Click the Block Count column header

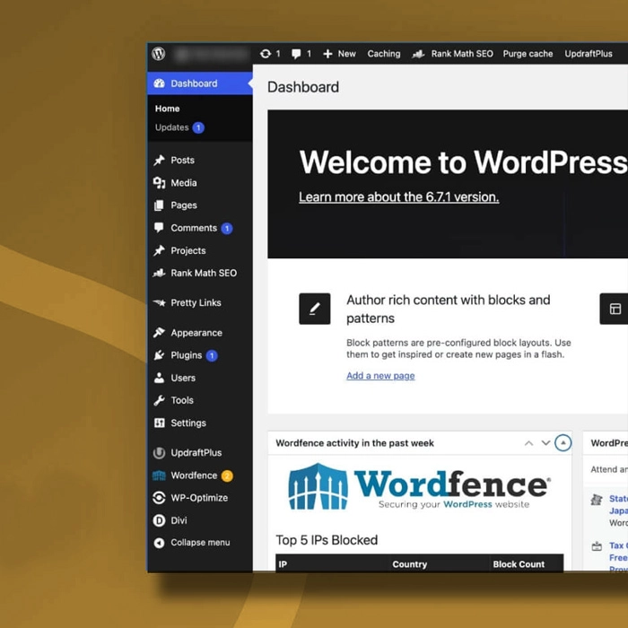519,564
